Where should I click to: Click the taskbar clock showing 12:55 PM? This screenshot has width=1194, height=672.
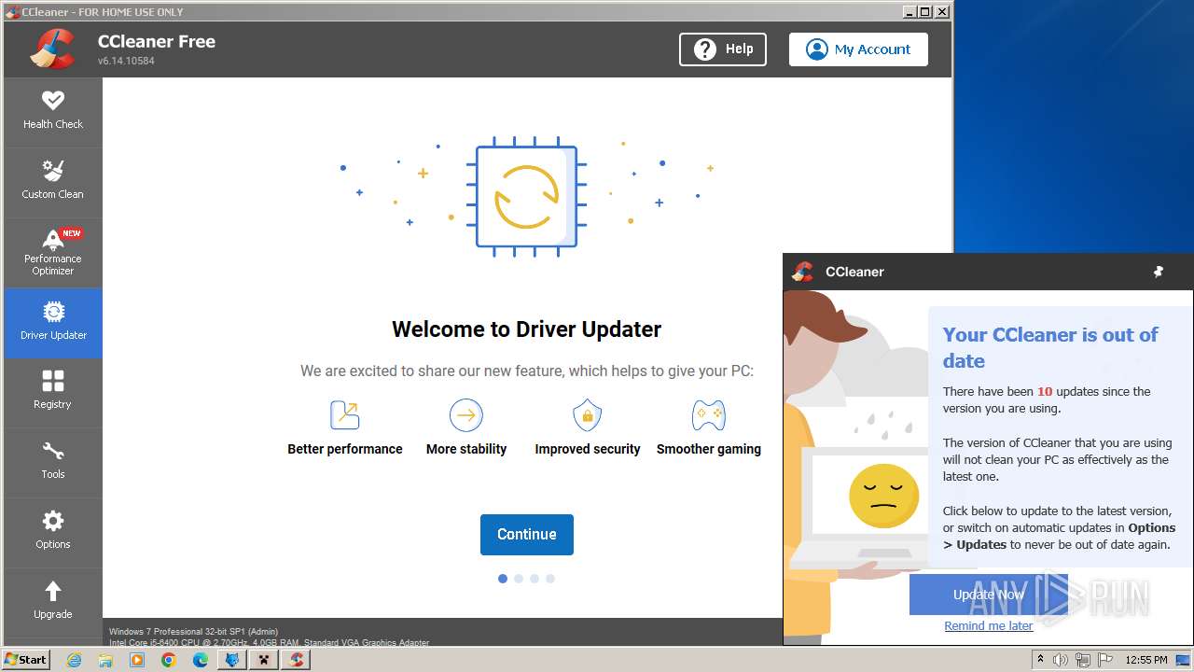coord(1146,660)
